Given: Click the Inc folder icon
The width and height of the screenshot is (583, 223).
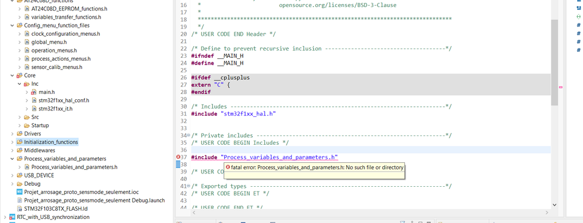Looking at the screenshot, I should 27,84.
